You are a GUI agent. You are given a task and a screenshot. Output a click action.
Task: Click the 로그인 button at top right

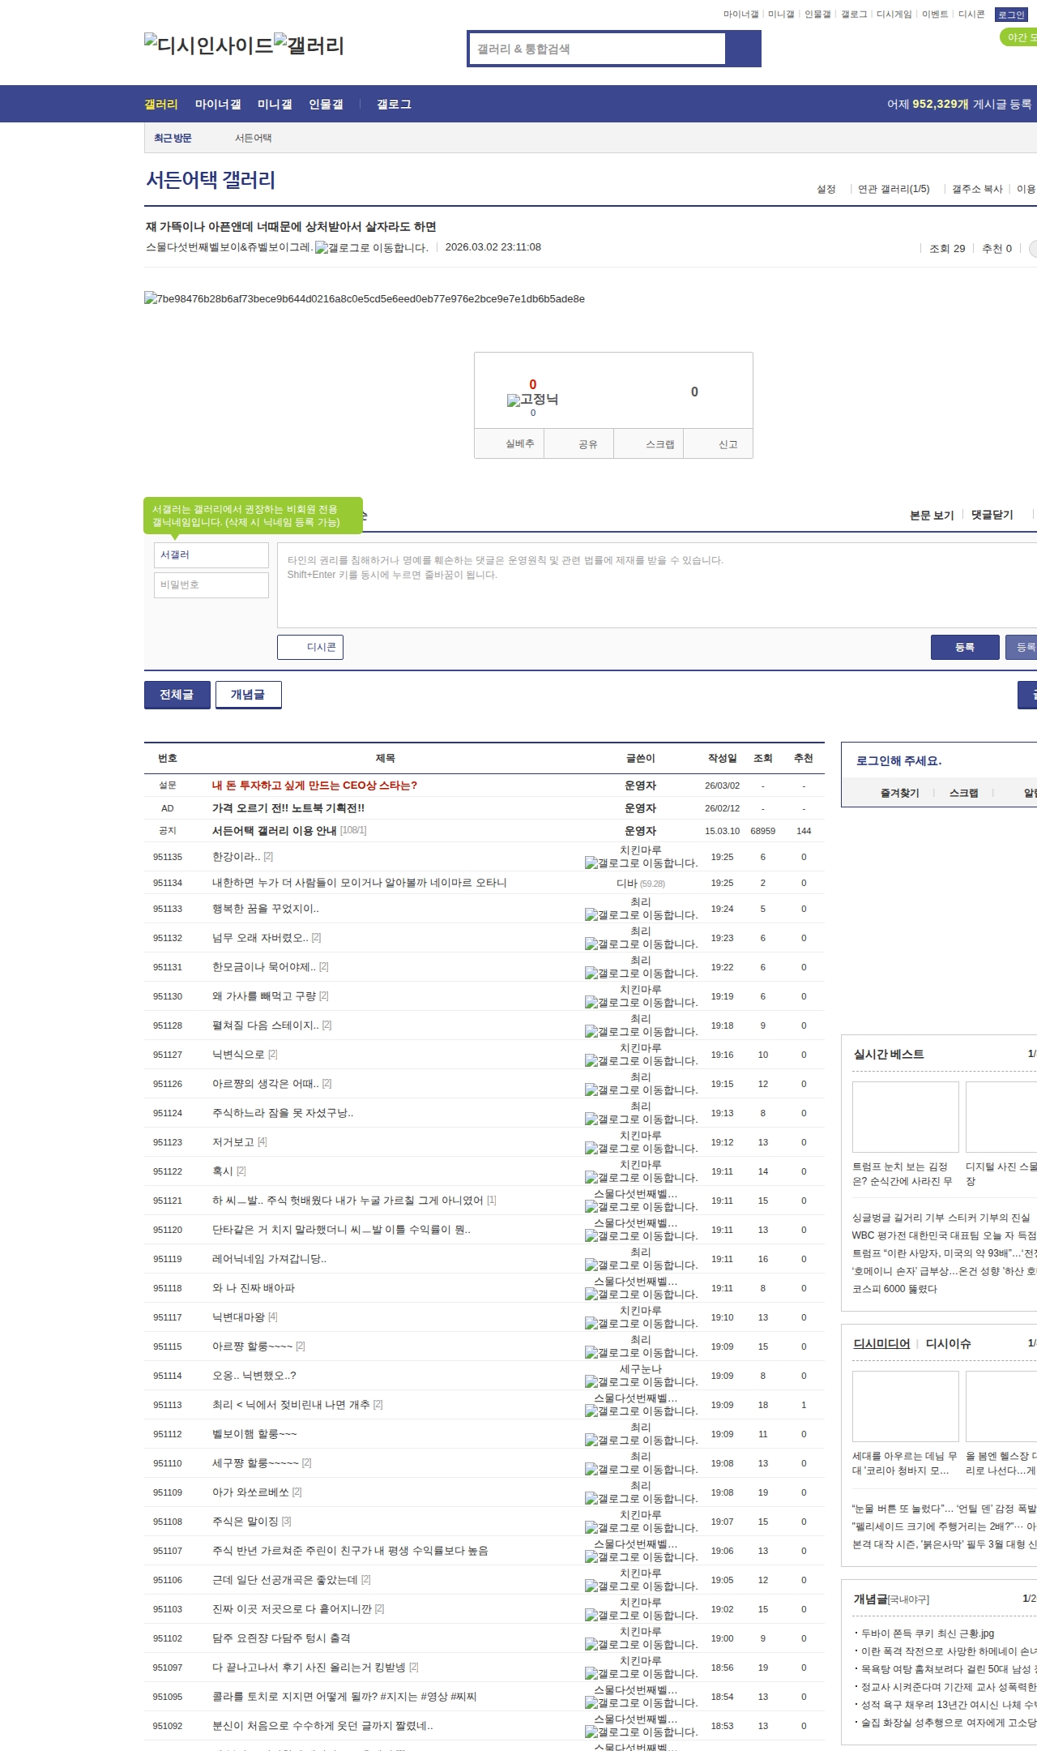point(1011,15)
